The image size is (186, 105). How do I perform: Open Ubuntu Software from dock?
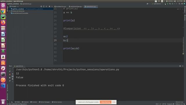[3, 63]
